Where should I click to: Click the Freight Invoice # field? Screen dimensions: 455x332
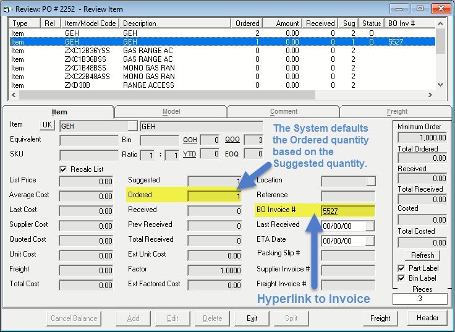click(x=348, y=285)
